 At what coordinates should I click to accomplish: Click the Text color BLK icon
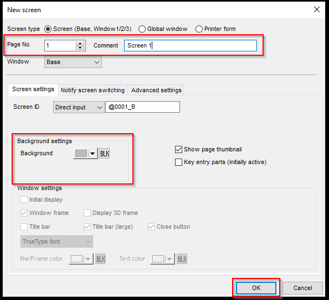pos(182,259)
